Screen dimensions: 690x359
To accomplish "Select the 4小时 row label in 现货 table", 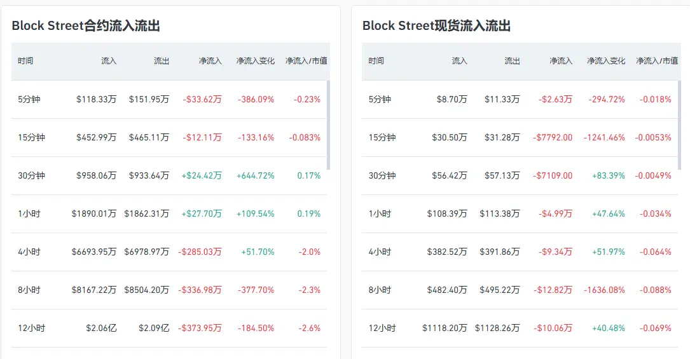I will coord(380,252).
